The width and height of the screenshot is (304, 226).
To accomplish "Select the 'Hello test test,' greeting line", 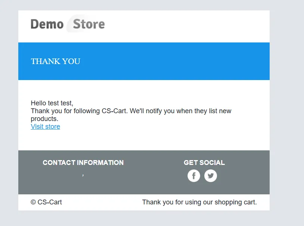I will pos(52,103).
